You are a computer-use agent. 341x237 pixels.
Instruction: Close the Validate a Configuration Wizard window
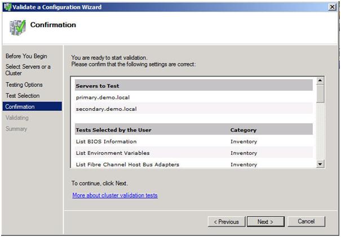point(333,6)
